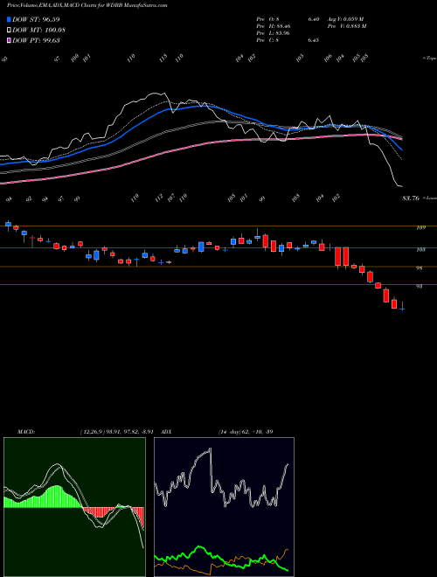Click the first blue candlestick at far left
The width and height of the screenshot is (437, 577).
pos(8,225)
